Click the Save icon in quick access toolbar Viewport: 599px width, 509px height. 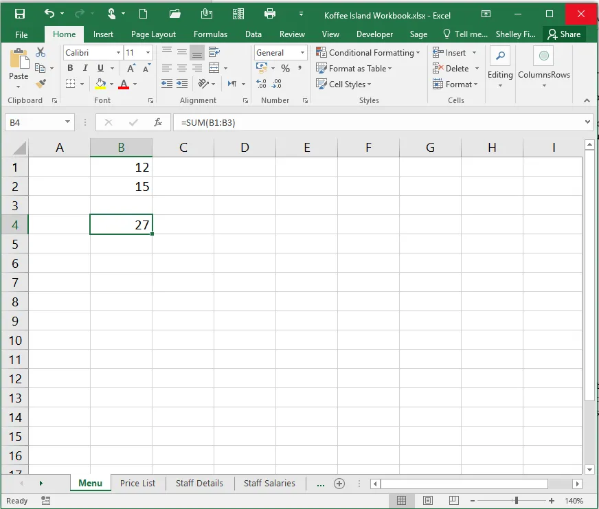20,14
